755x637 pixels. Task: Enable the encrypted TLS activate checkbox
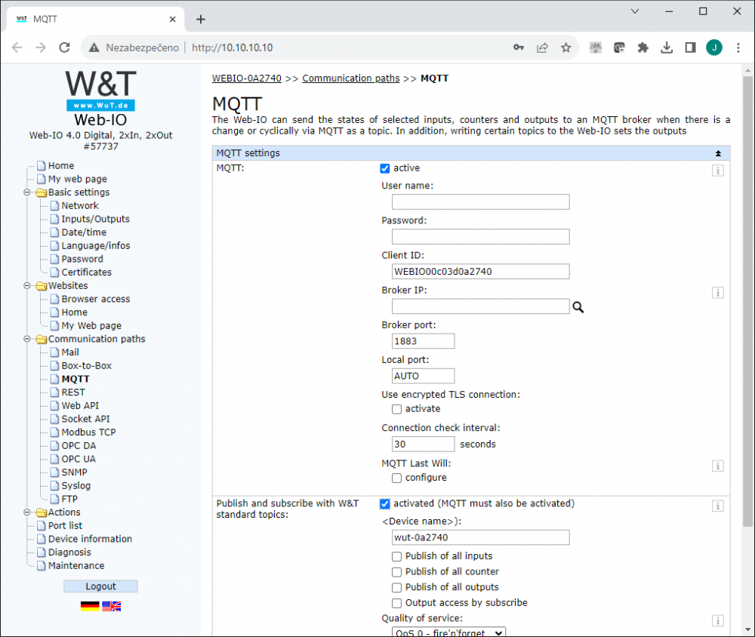pyautogui.click(x=396, y=409)
